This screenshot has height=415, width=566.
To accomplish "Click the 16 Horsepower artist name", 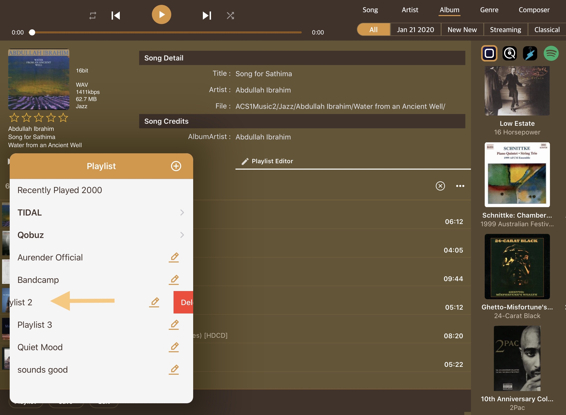I will coord(517,132).
